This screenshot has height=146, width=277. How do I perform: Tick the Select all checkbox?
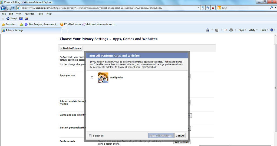coord(90,135)
